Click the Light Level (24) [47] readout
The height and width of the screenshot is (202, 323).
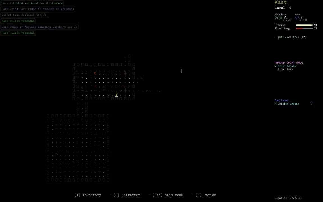pos(290,37)
